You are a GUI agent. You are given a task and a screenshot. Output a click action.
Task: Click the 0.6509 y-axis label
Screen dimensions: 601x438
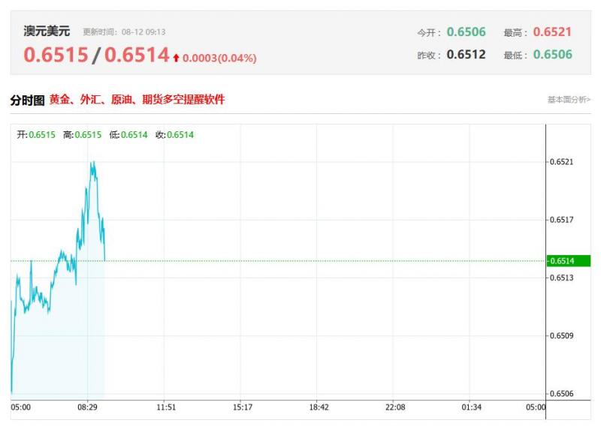coord(561,336)
